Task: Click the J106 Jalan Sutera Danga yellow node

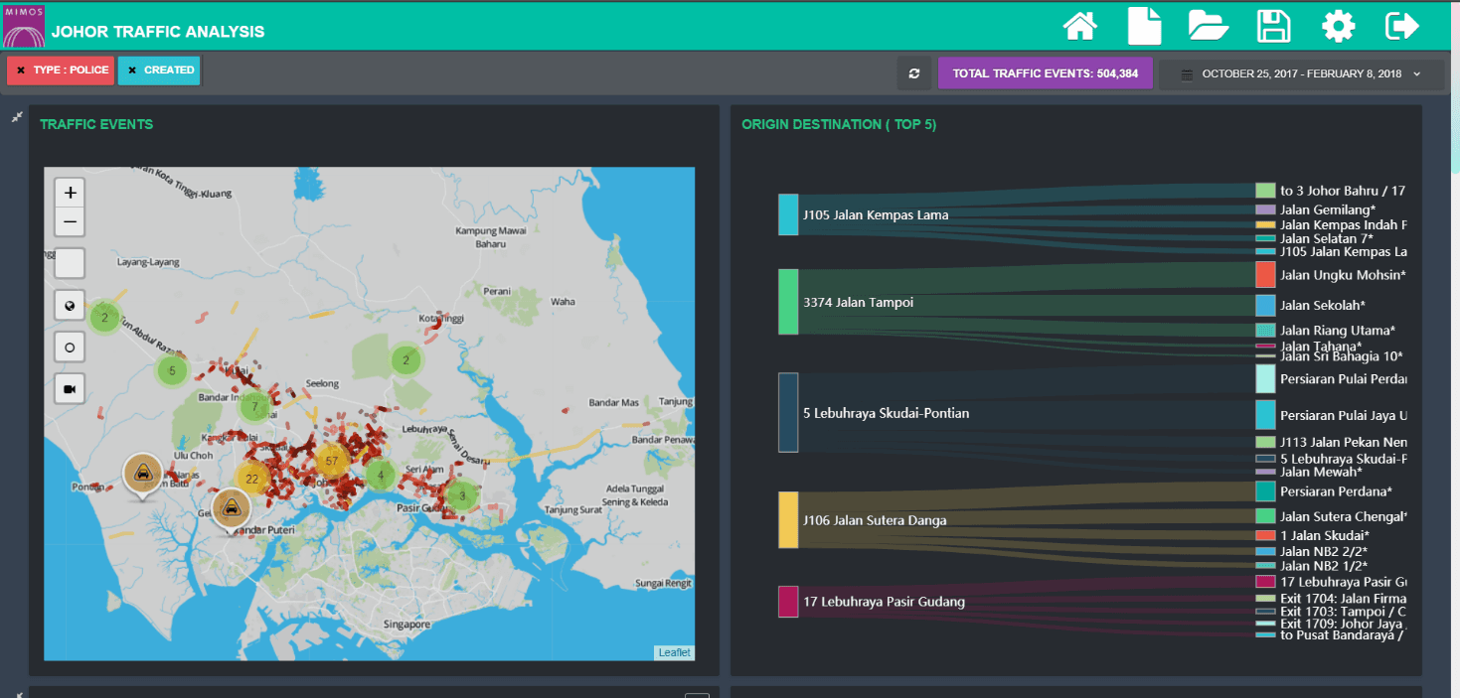Action: coord(788,519)
